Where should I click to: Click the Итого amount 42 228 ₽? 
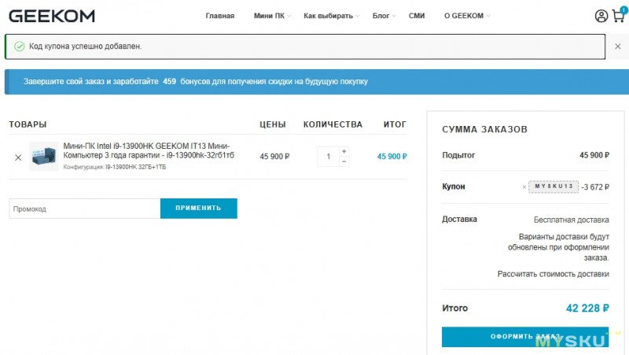[587, 308]
